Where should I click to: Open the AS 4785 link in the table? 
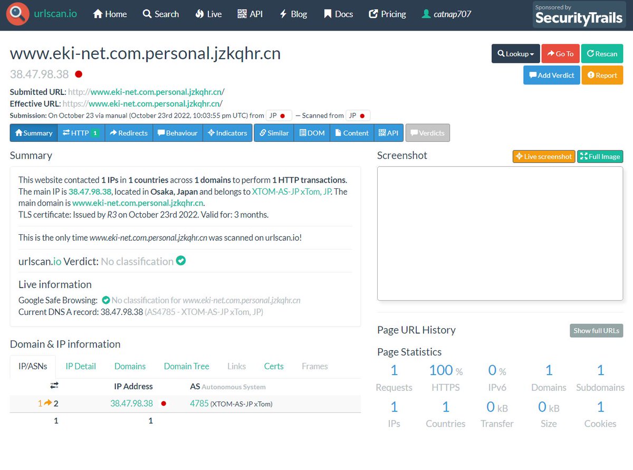click(x=199, y=404)
